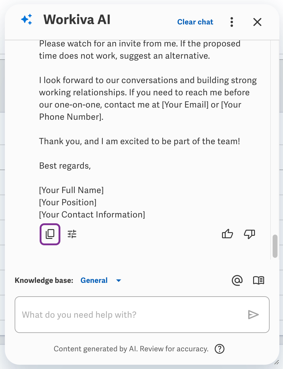283x369 pixels.
Task: Focus the 'What do you need help with?' field
Action: coord(142,315)
